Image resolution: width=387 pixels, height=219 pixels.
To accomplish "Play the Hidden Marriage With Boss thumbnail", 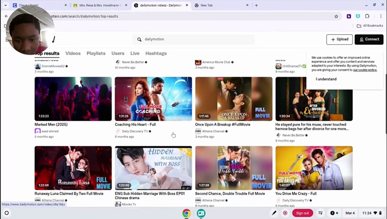I will coord(153,168).
